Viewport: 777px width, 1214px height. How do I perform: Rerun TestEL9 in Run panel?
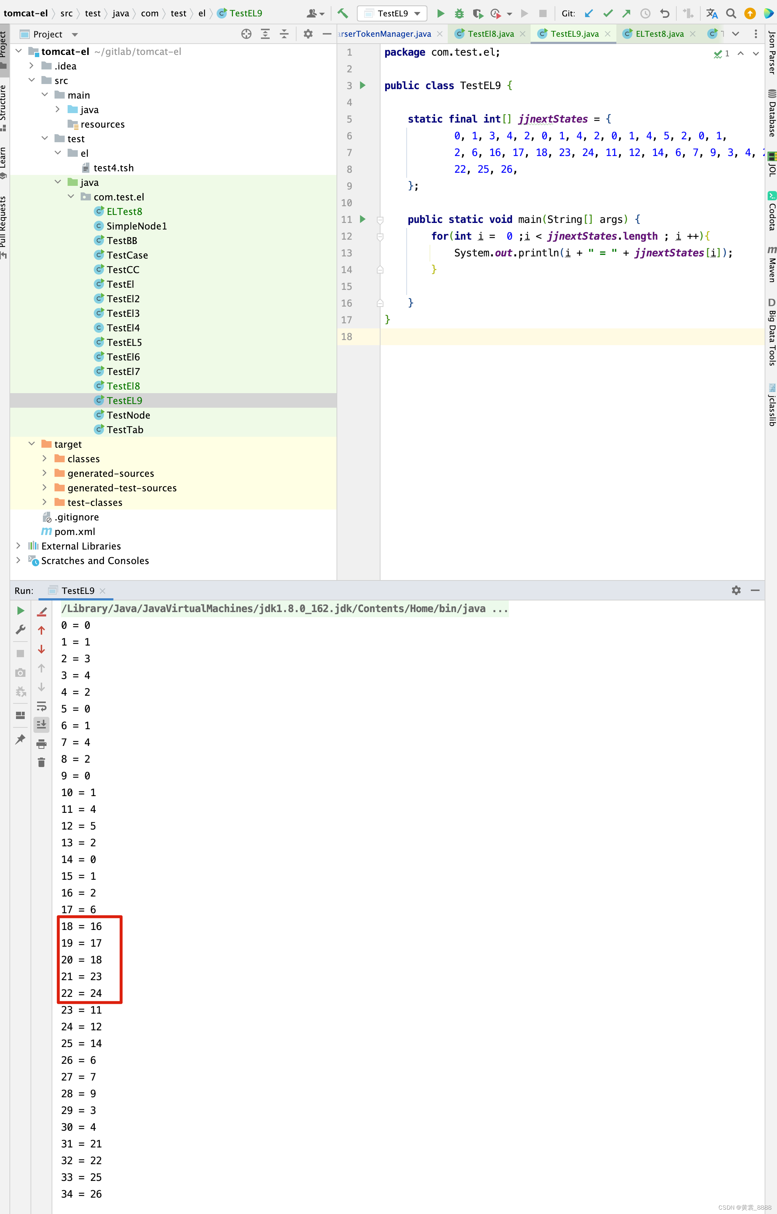click(21, 611)
